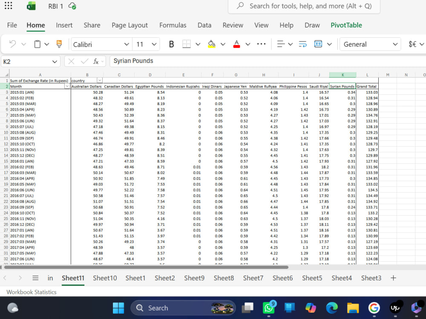
Task: Confirm formula entry checkmark
Action: (84, 61)
